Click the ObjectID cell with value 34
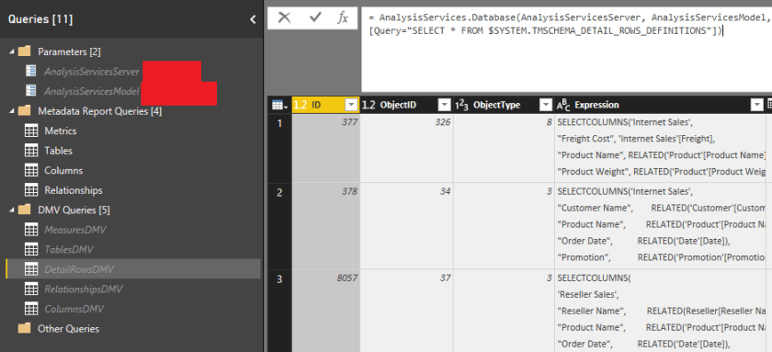Image resolution: width=772 pixels, height=352 pixels. pyautogui.click(x=406, y=226)
